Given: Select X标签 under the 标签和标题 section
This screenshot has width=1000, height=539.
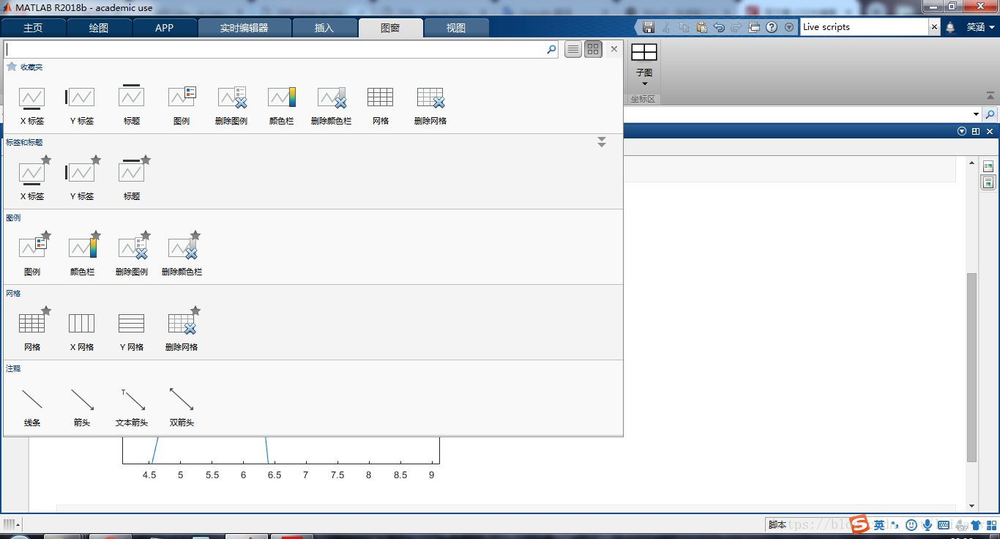Looking at the screenshot, I should [32, 181].
